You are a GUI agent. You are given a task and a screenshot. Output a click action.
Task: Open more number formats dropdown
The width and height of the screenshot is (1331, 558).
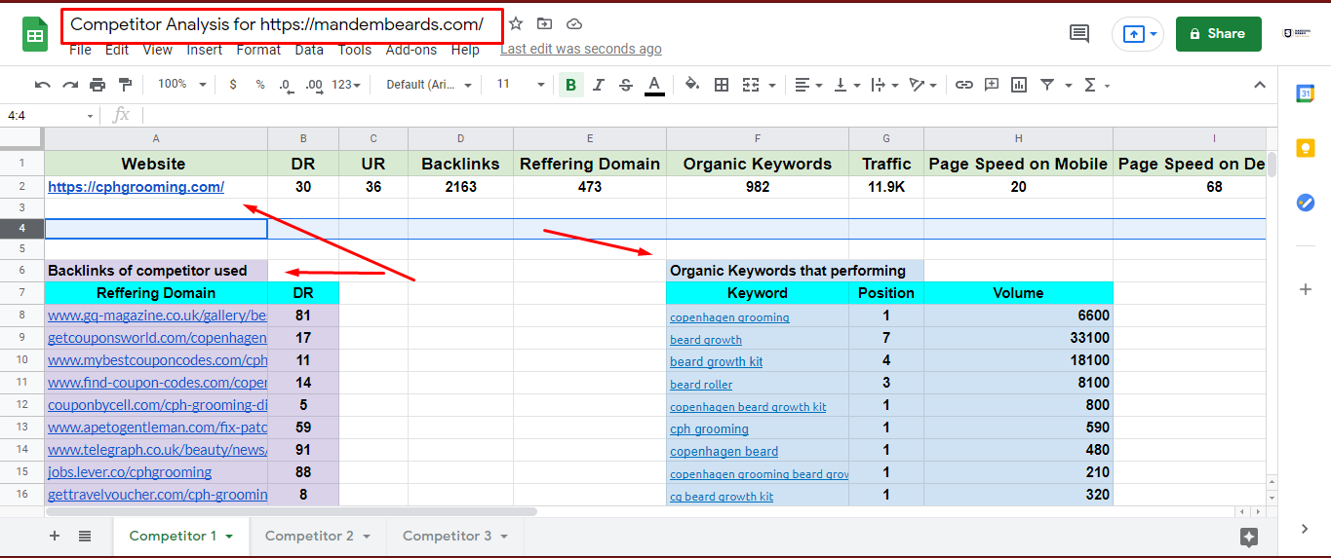(345, 85)
